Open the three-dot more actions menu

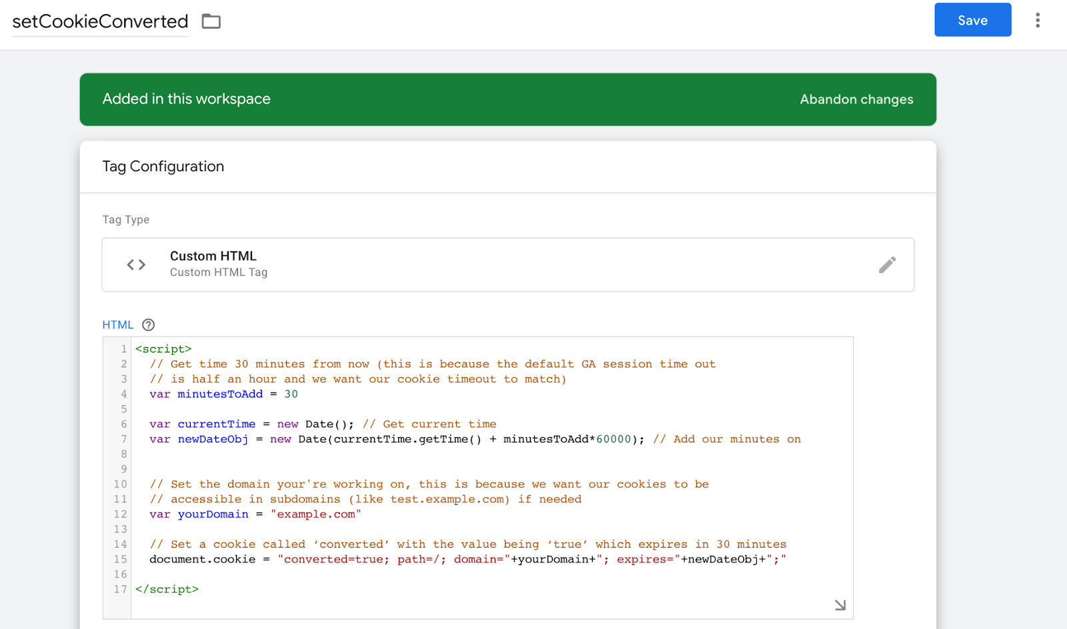(x=1037, y=21)
